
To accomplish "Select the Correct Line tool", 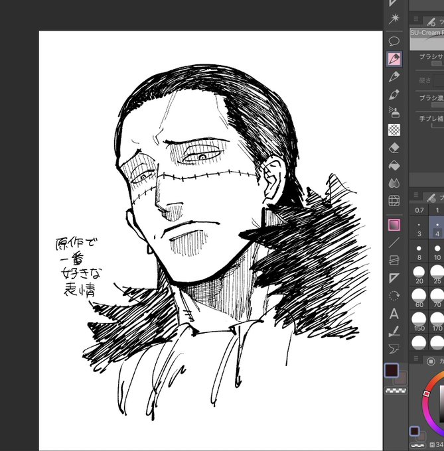I will [x=394, y=332].
